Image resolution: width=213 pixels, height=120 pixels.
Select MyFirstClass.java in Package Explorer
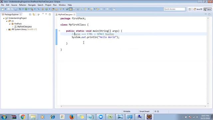[24, 27]
